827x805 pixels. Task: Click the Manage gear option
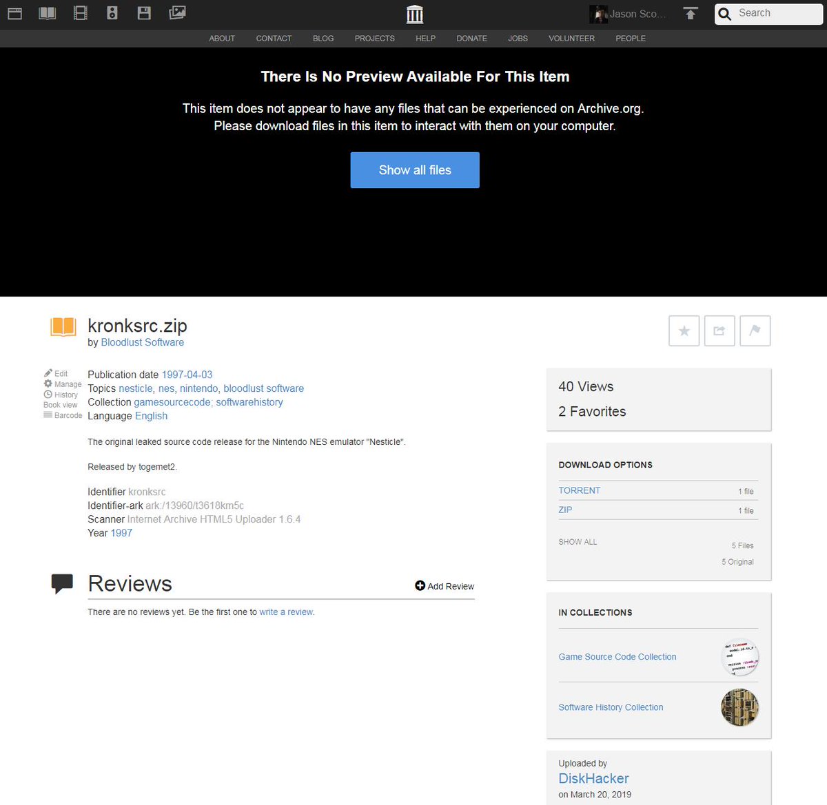point(63,384)
